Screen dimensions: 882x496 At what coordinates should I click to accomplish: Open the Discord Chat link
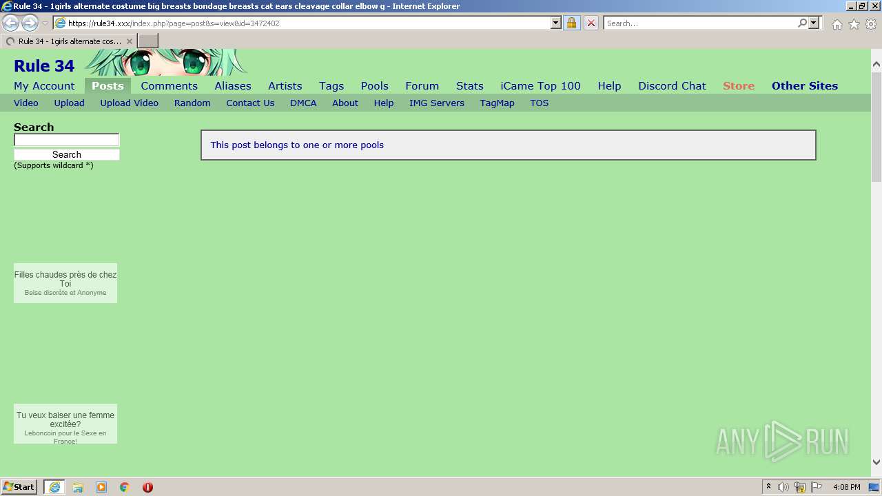click(x=672, y=86)
